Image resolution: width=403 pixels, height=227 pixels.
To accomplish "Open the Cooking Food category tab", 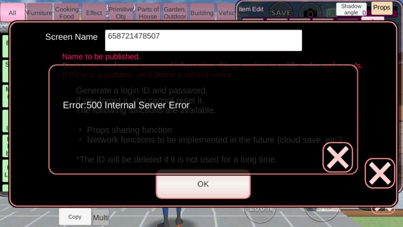I will click(67, 13).
